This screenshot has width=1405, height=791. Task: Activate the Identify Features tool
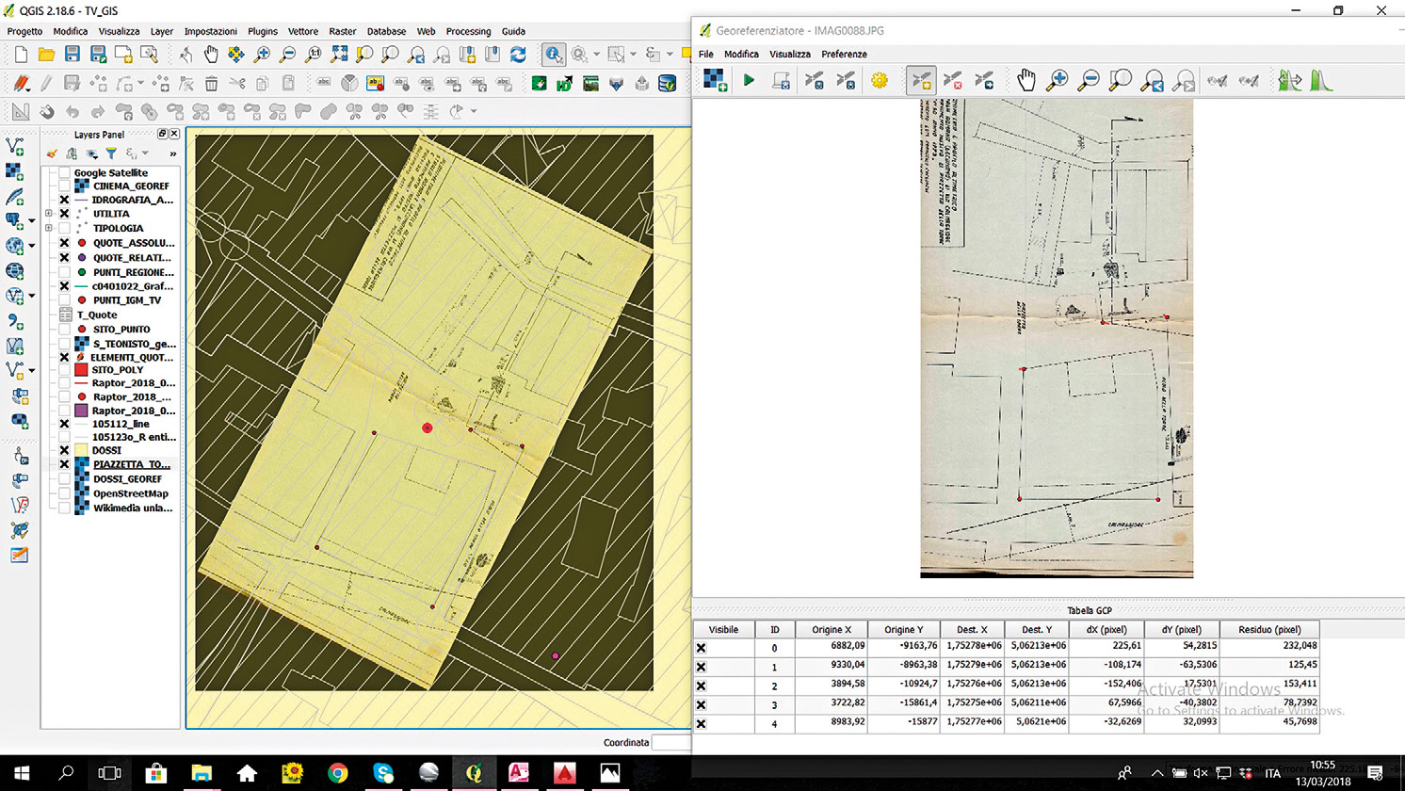(x=554, y=56)
